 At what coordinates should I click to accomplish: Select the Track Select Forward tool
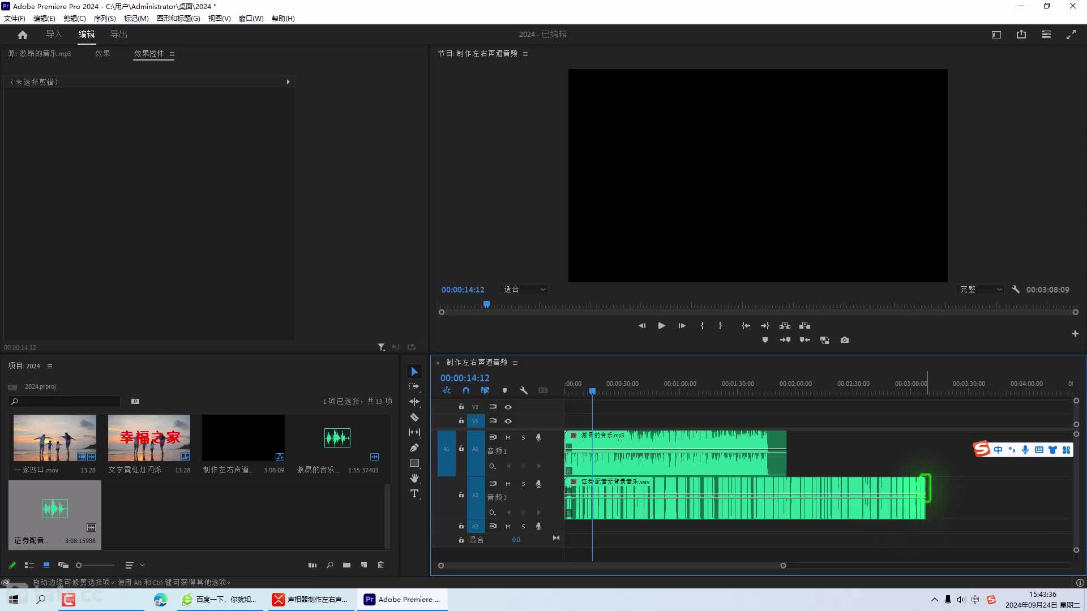[414, 386]
